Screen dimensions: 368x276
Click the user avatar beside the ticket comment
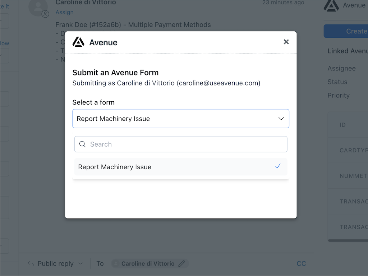point(38,7)
